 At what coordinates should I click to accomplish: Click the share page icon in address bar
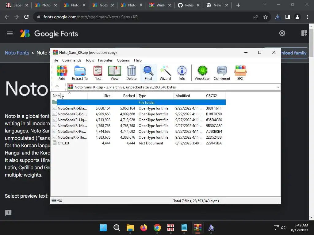pyautogui.click(x=256, y=17)
